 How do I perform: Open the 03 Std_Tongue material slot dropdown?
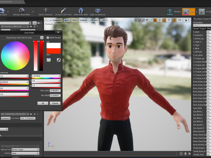tap(25, 150)
